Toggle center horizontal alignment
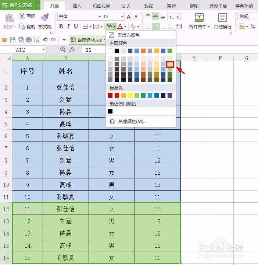The width and height of the screenshot is (258, 265). 156,27
